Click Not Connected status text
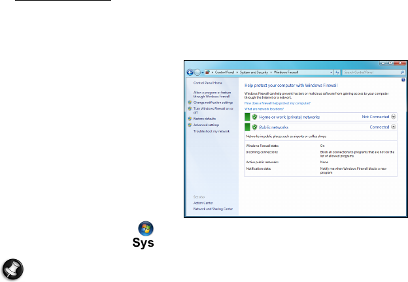Viewport: 408px width, 282px height. coord(375,117)
